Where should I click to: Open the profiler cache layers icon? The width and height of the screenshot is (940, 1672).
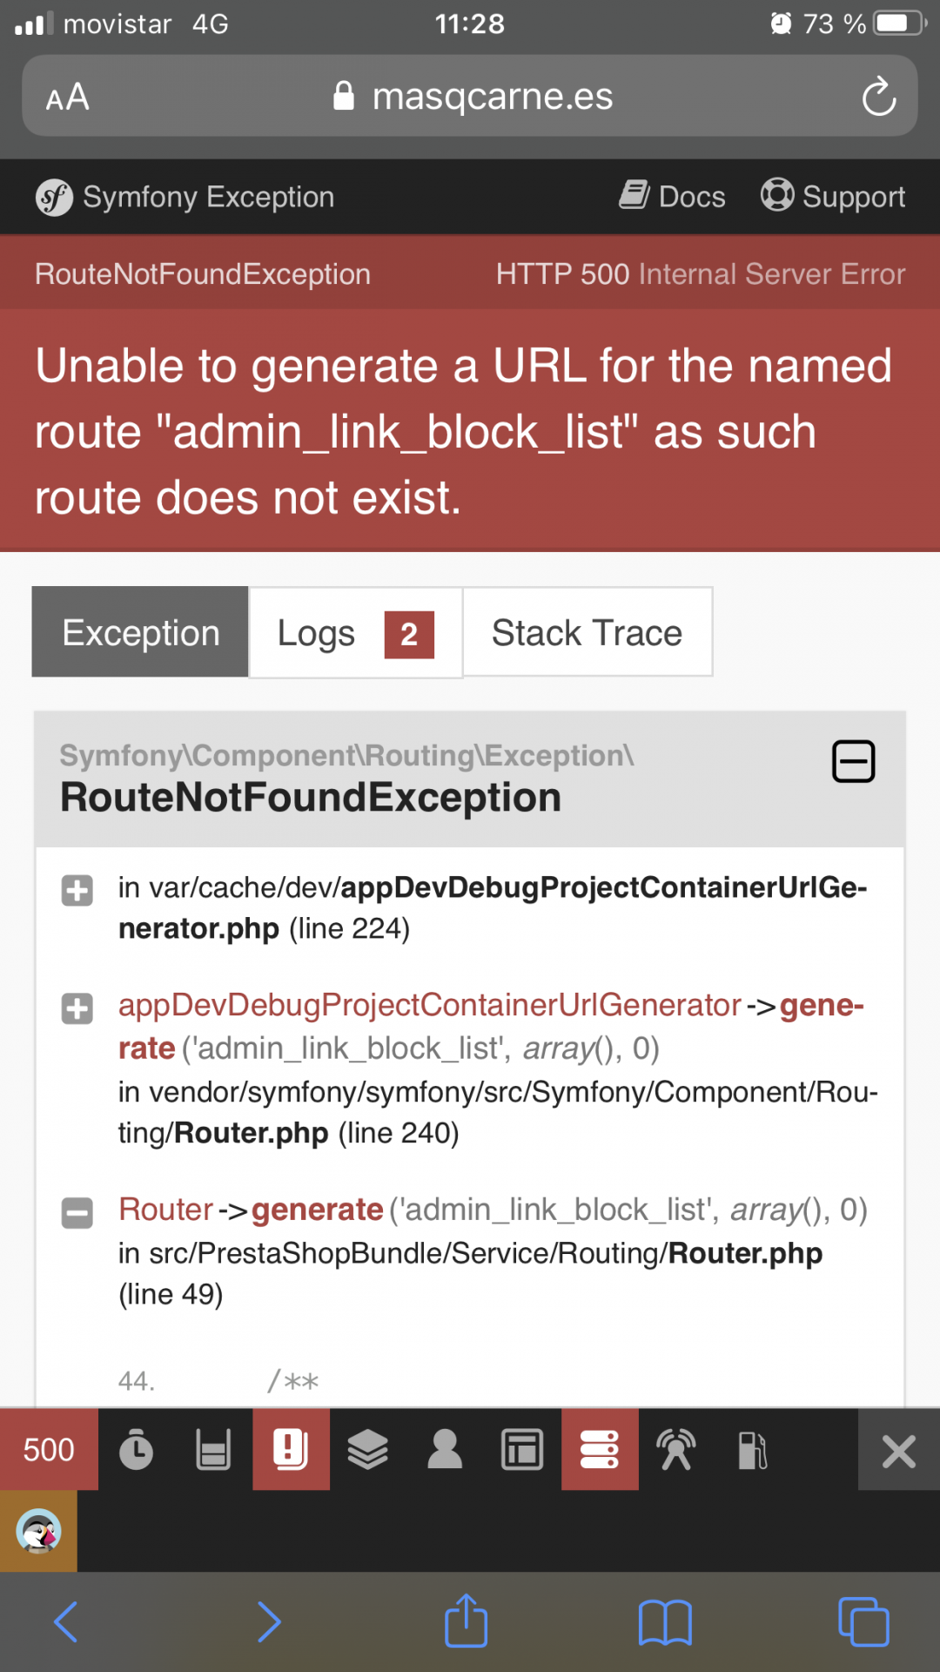coord(367,1450)
